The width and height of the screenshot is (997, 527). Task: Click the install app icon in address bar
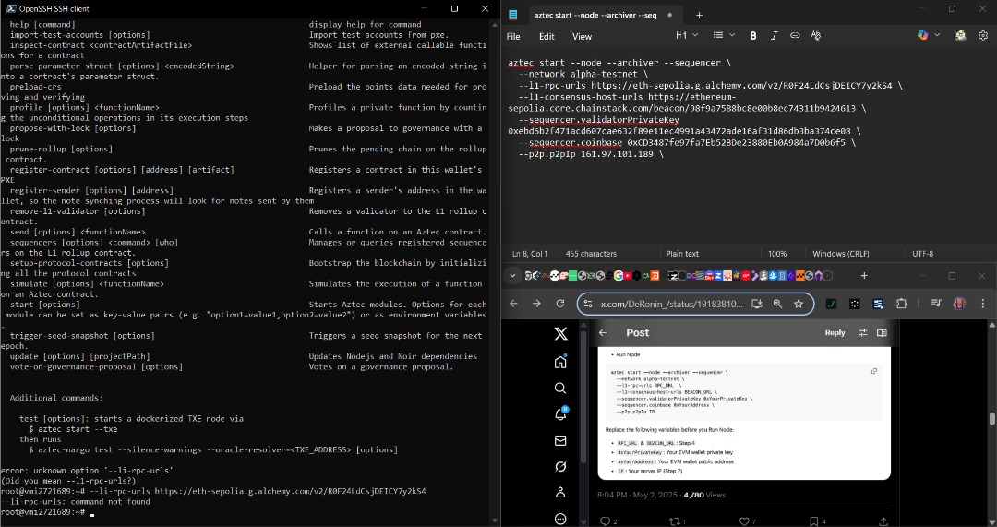757,304
